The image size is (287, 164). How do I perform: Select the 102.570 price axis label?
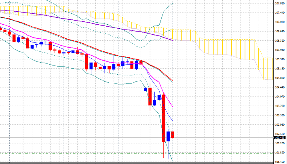[280, 134]
